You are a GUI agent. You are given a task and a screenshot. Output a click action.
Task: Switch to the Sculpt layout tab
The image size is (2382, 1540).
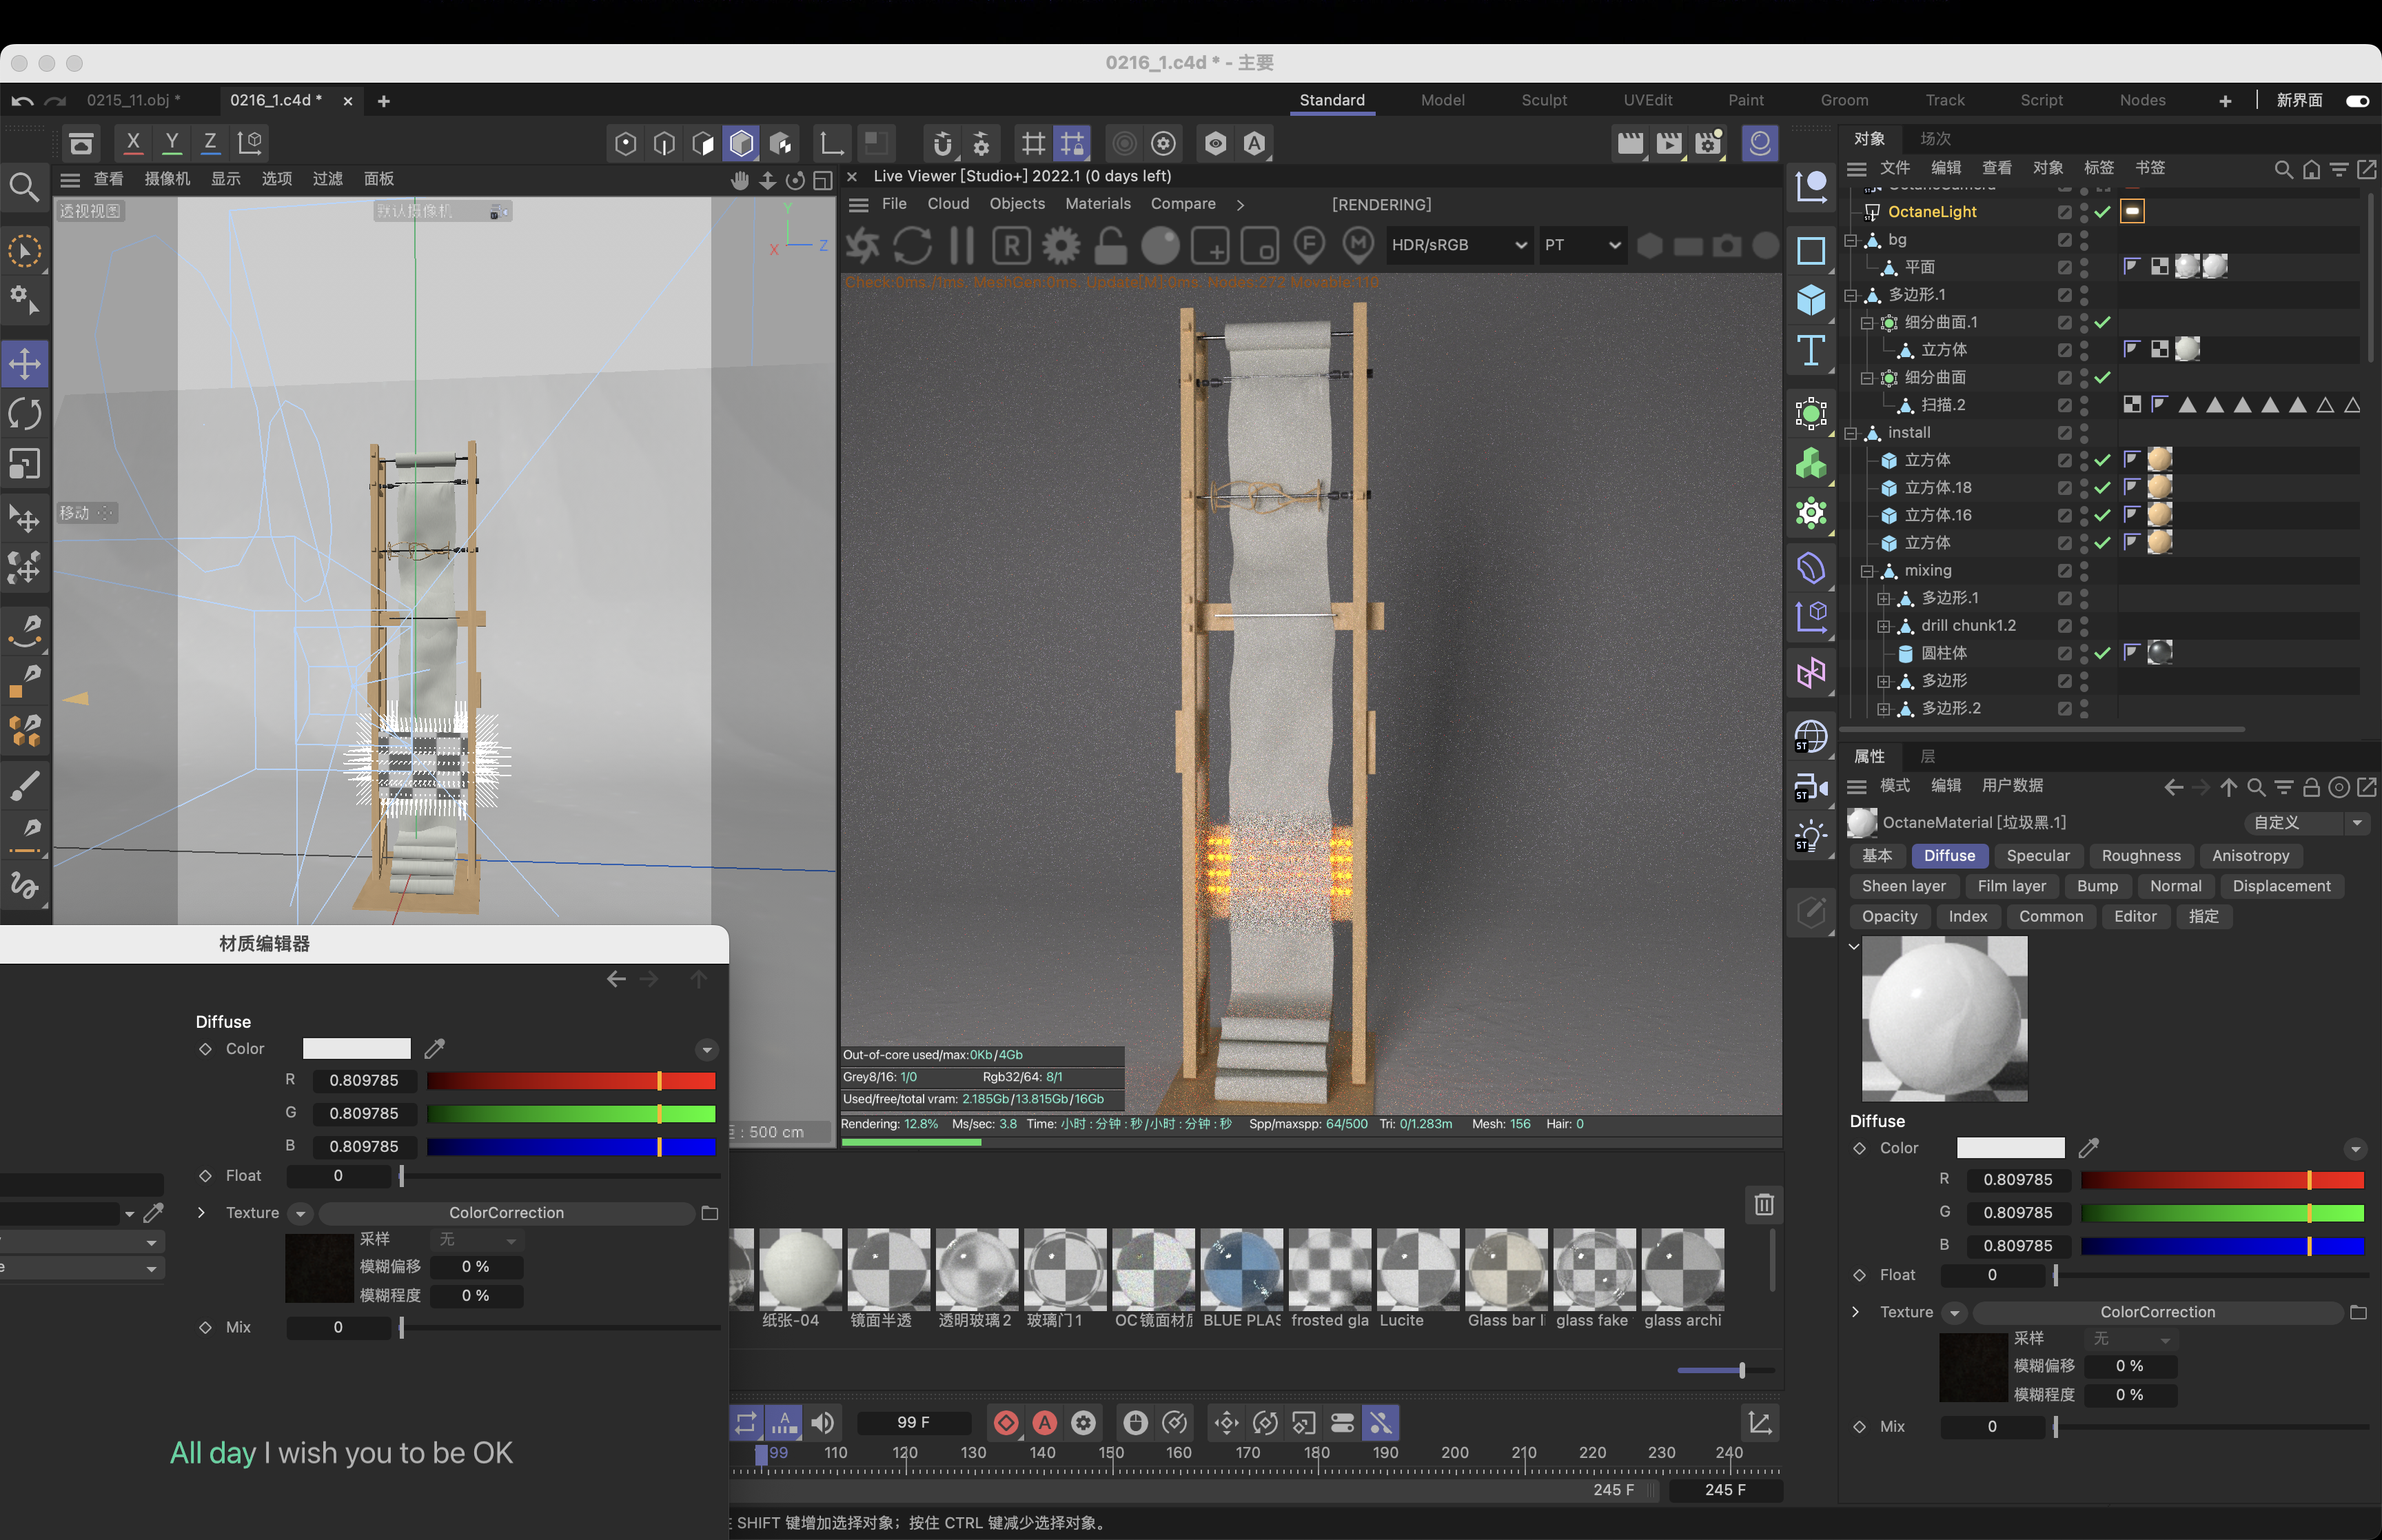1543,100
